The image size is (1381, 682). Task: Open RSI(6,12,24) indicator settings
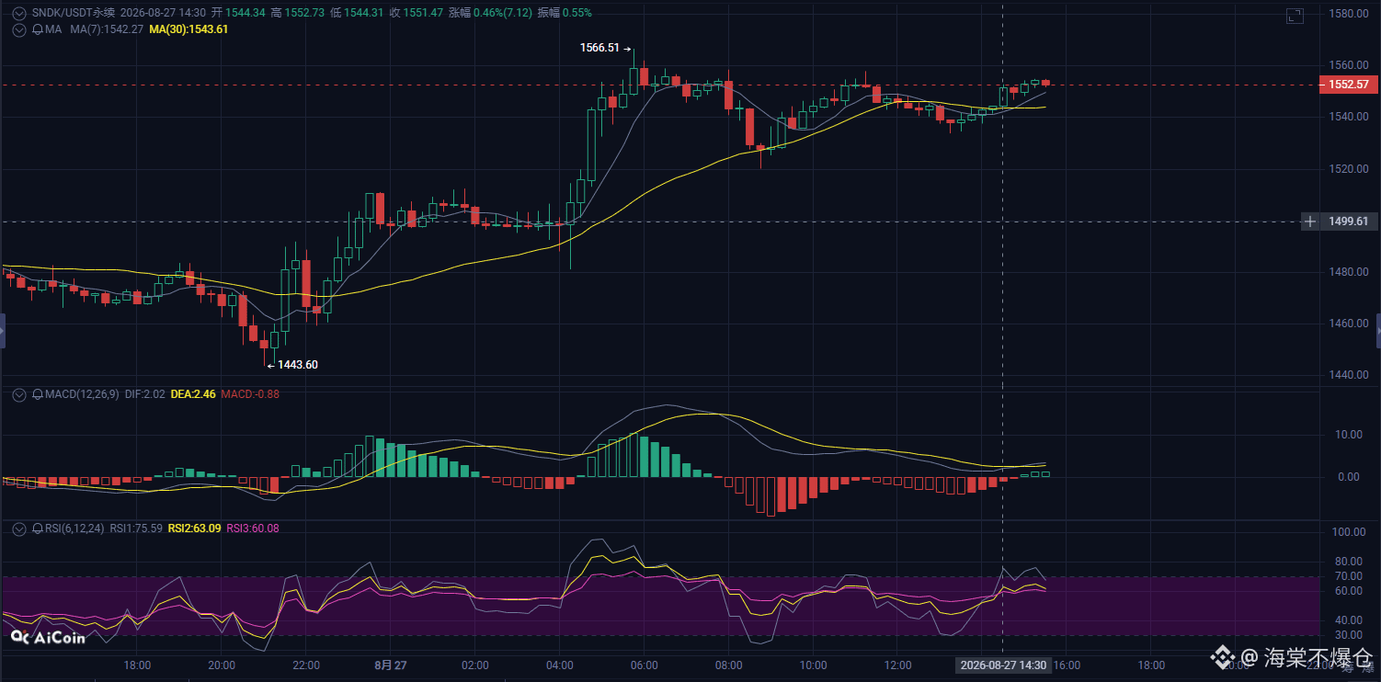(x=75, y=529)
